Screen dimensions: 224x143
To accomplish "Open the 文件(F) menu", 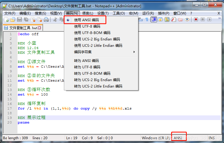I will point(10,13).
